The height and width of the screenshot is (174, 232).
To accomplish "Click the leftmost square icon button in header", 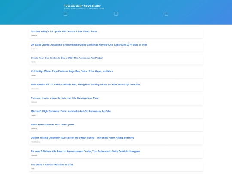I will (66, 14).
